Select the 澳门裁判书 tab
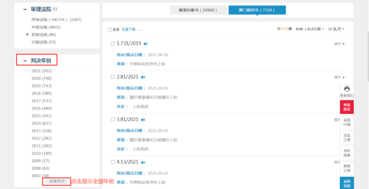Screen dimensions: 369x189 click(257, 10)
